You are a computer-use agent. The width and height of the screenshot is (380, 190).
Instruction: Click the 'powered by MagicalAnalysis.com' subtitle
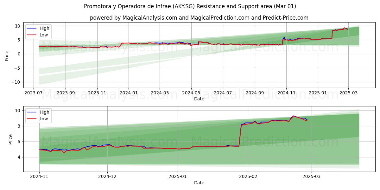click(x=199, y=18)
